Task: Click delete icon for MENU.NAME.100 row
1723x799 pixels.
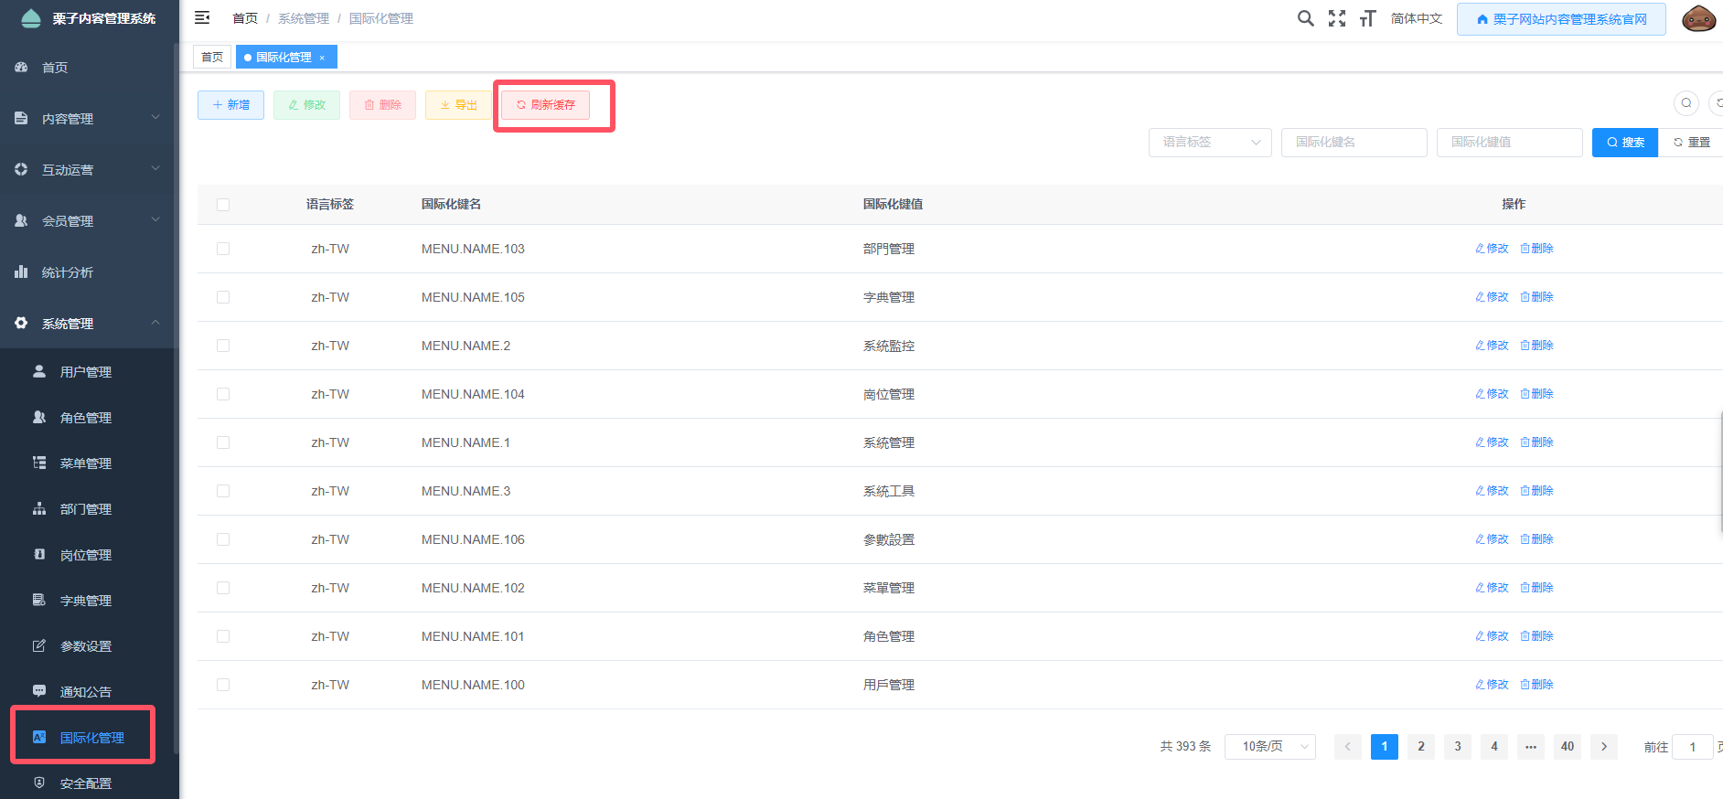Action: point(1536,685)
